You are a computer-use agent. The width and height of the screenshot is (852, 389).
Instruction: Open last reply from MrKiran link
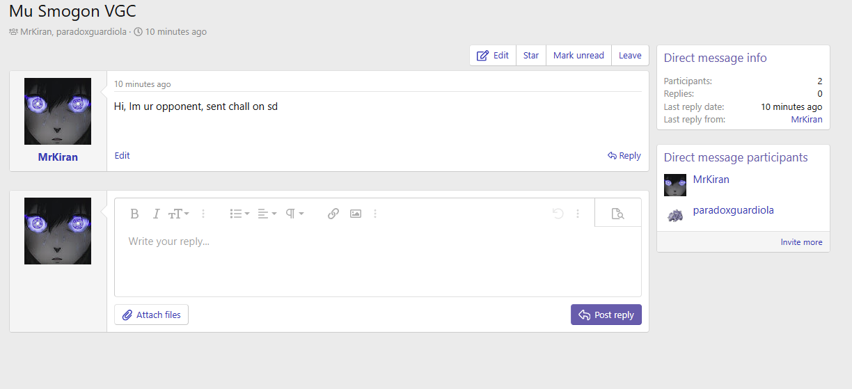coord(807,120)
